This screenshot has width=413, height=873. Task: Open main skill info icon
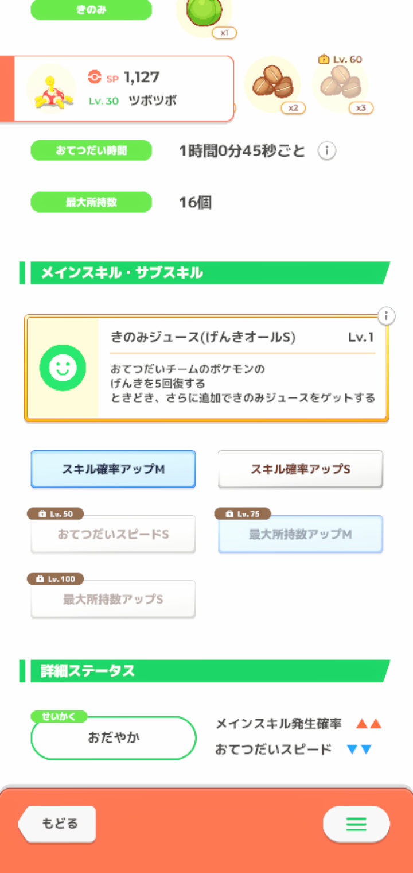(387, 316)
